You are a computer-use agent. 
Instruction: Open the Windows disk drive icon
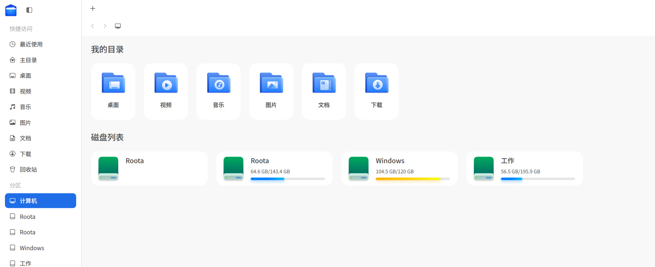tap(359, 168)
